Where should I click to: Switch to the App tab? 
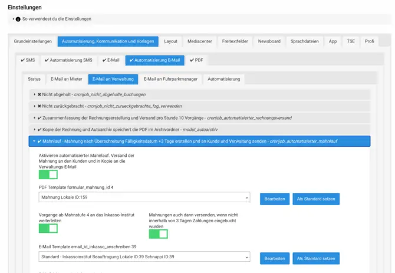333,41
